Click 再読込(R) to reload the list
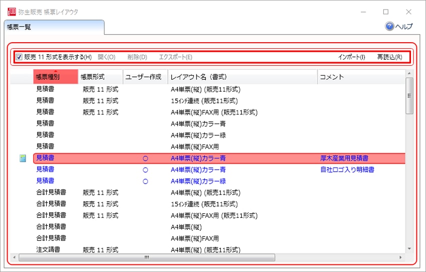 point(389,57)
